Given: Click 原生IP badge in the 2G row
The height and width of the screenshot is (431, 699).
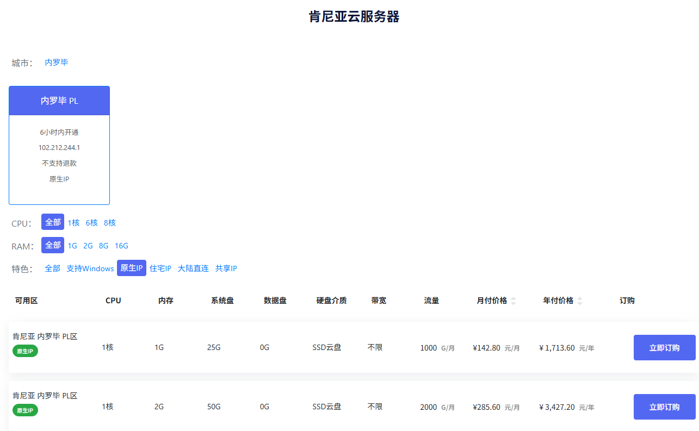Looking at the screenshot, I should (x=25, y=410).
